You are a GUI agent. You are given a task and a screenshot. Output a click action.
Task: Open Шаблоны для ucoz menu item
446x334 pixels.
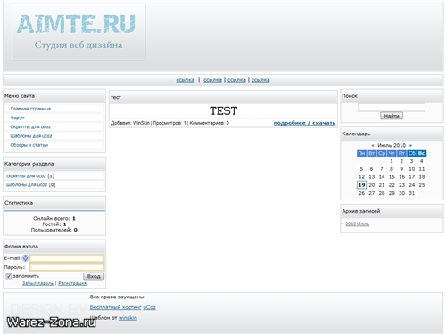click(x=31, y=136)
